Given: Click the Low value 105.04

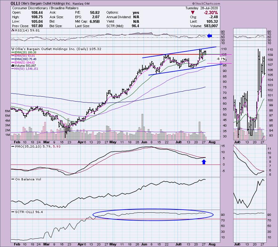Looking at the screenshot, I should point(37,21).
